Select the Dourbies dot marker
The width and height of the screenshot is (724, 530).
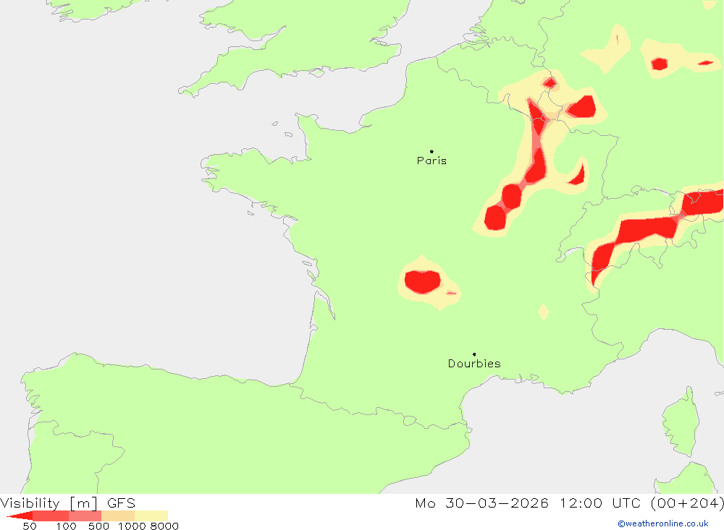[x=474, y=354]
